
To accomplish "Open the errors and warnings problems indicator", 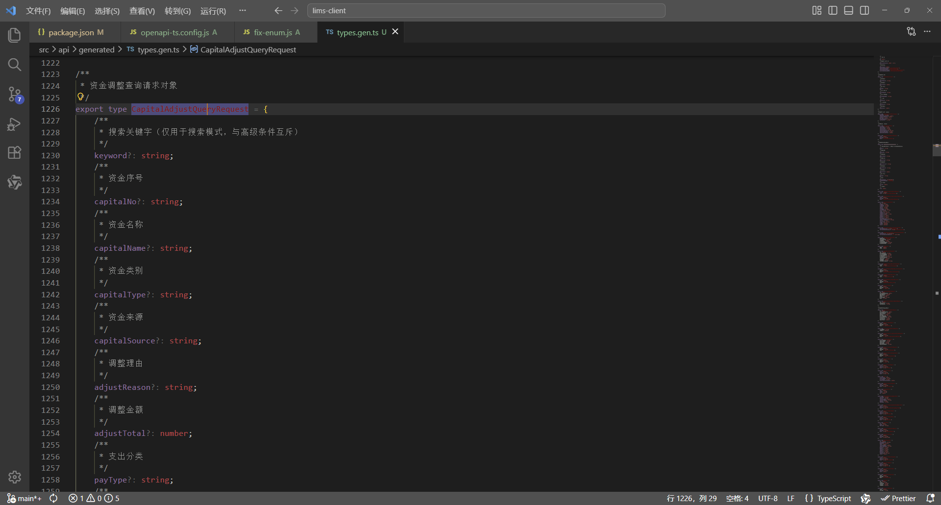I will [x=94, y=498].
